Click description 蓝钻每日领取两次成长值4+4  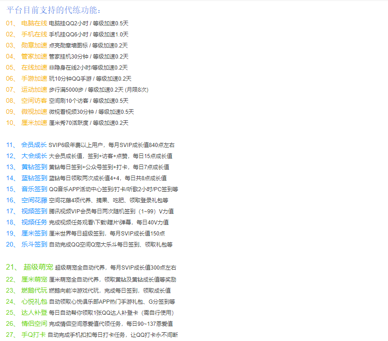coord(108,178)
